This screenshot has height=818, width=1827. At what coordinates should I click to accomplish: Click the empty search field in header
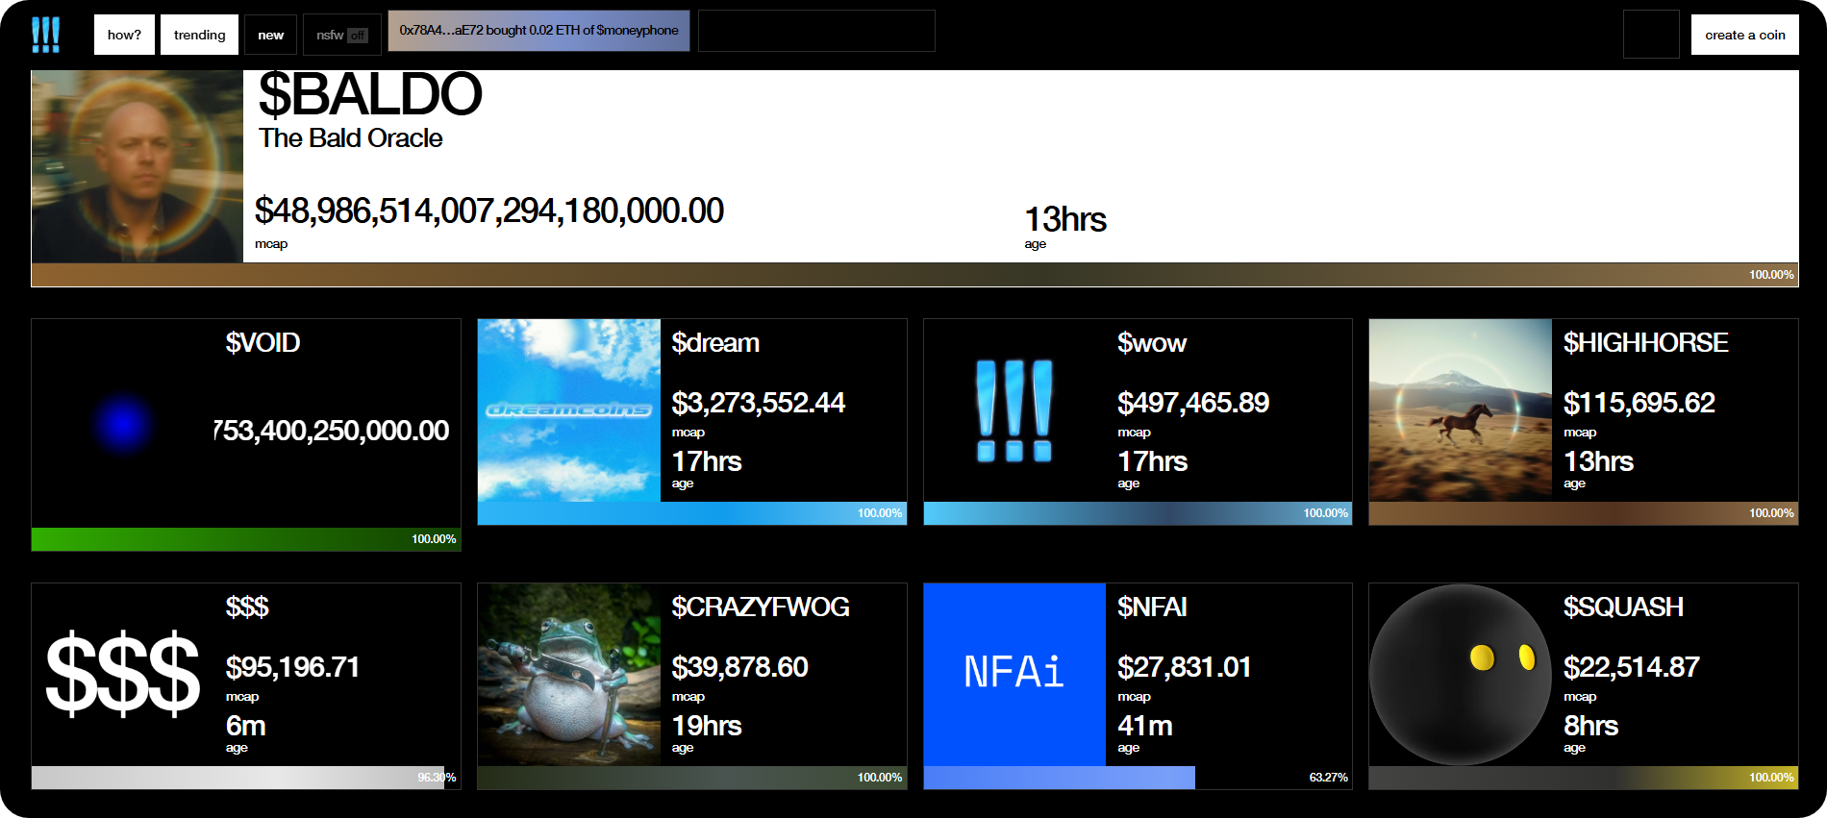[x=815, y=31]
